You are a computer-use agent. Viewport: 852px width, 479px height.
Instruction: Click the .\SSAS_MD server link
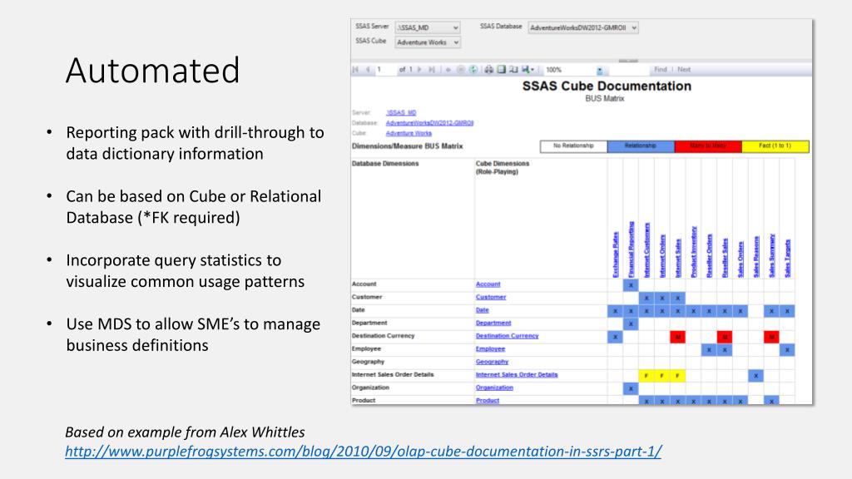tap(401, 113)
